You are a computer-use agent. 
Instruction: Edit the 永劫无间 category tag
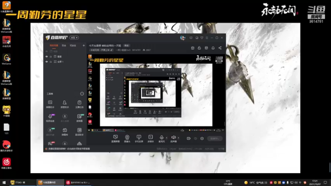pyautogui.click(x=101, y=50)
